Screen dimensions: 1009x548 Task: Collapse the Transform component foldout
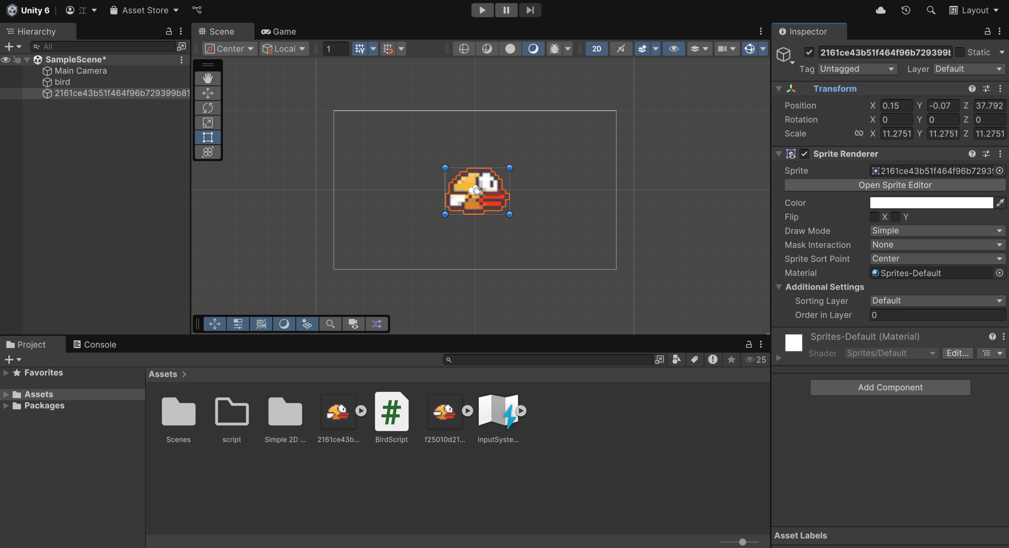click(779, 88)
